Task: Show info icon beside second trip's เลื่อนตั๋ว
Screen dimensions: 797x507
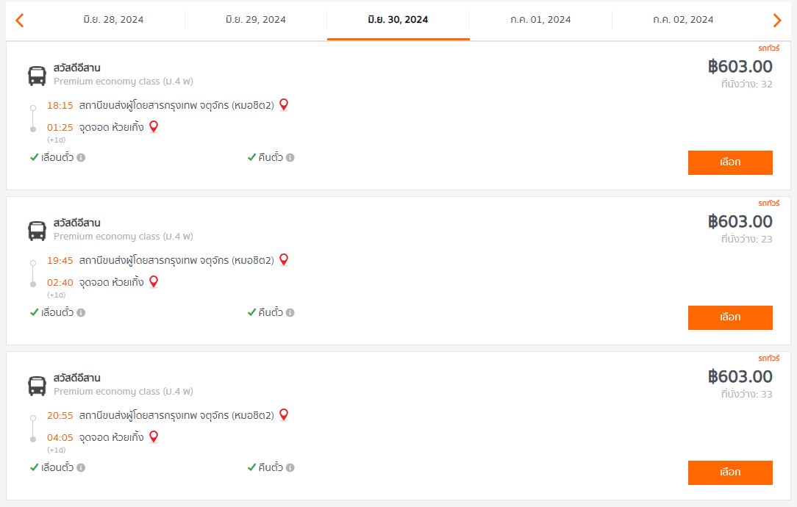Action: coord(81,312)
